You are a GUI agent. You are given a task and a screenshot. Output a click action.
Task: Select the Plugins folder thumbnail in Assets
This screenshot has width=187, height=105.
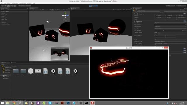click(x=23, y=71)
